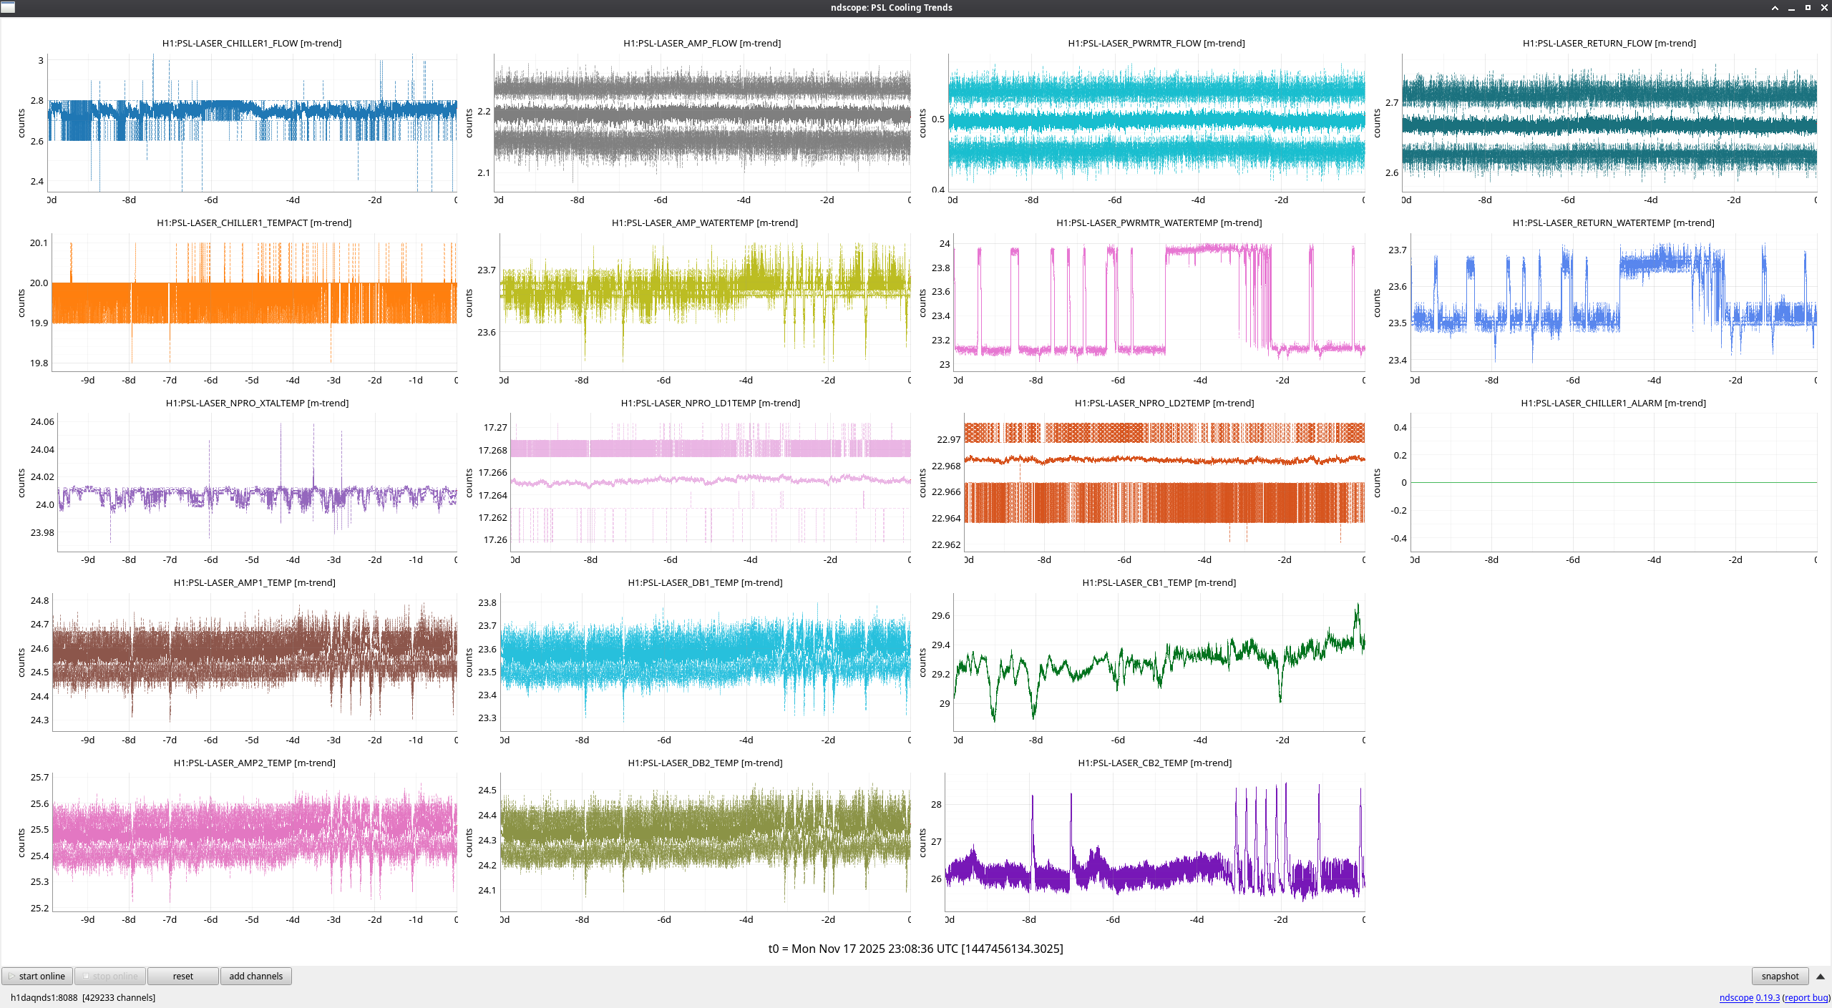1832x1008 pixels.
Task: Click inside the CHILLER1_FLOW plot
Action: [x=252, y=122]
